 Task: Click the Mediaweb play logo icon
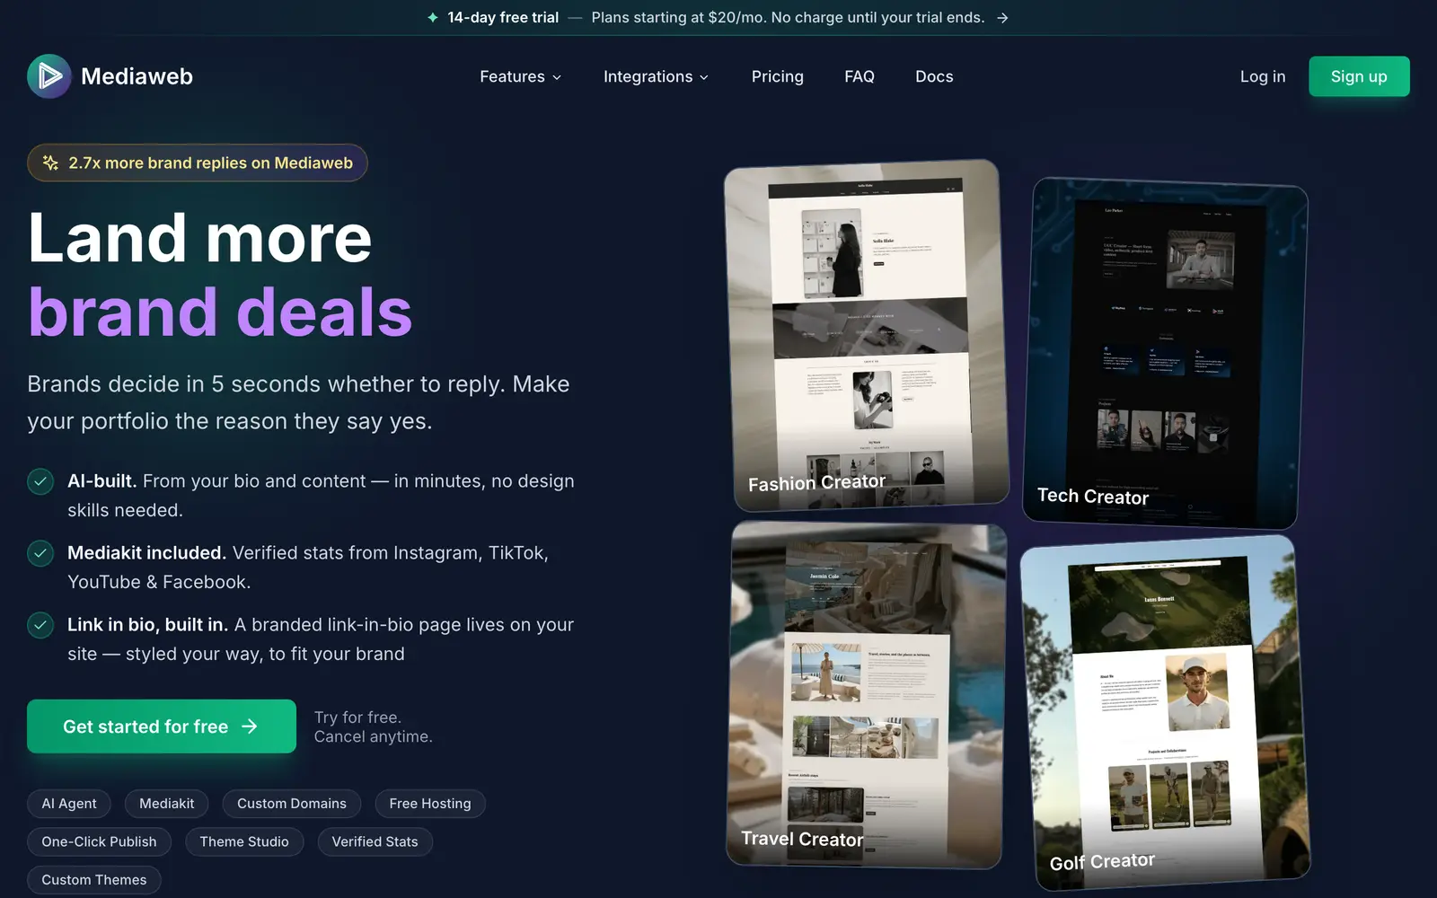49,76
